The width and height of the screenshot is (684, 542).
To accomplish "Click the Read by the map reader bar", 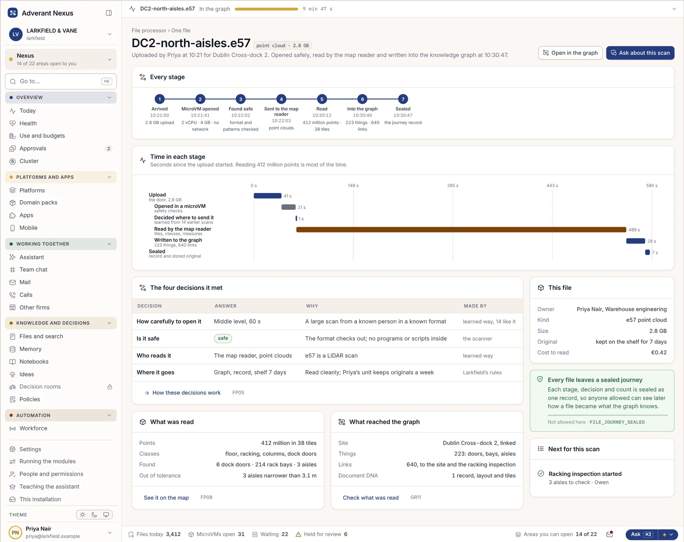I will (x=461, y=230).
